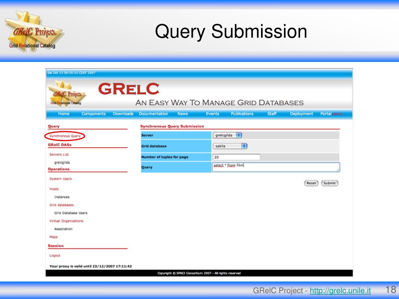Click the GRelC Project logo inside the portal page
The width and height of the screenshot is (399, 299).
67,94
